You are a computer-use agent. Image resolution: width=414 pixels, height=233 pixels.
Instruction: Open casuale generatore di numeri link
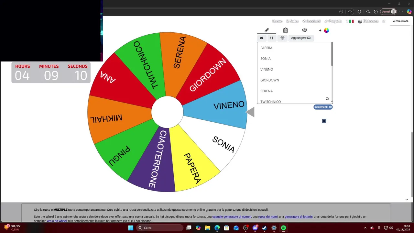[x=232, y=217]
